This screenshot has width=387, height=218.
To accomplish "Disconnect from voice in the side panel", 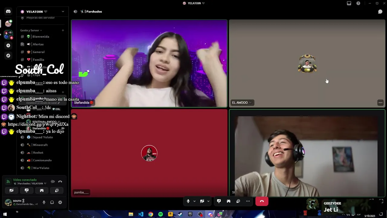I will 60,181.
